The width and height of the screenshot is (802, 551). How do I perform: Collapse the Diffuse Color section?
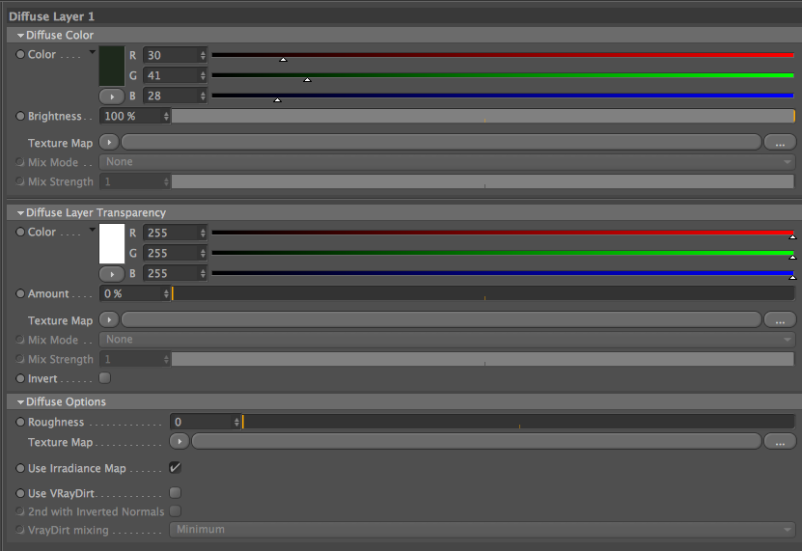click(x=20, y=36)
